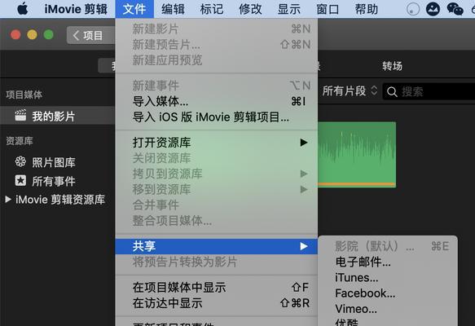Click the magnifier icon in search field
The height and width of the screenshot is (326, 475).
392,91
